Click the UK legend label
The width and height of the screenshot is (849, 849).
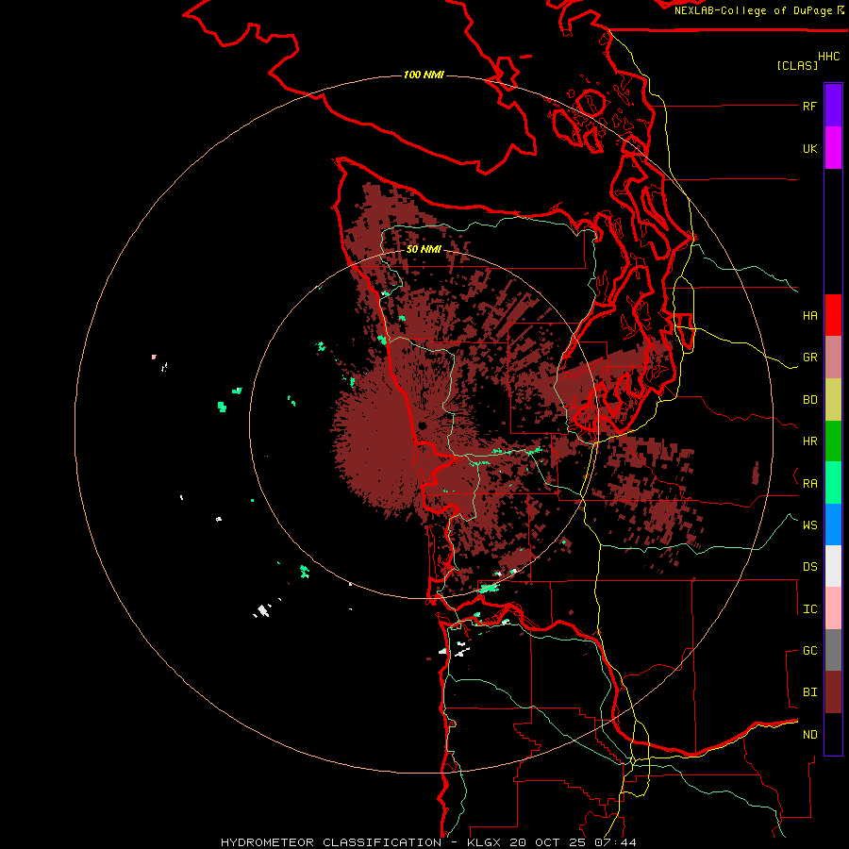pyautogui.click(x=809, y=148)
